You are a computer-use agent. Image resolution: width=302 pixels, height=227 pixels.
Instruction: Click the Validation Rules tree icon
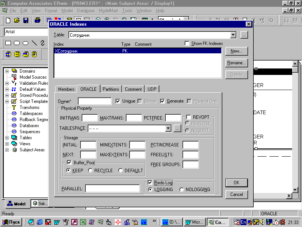(x=14, y=83)
